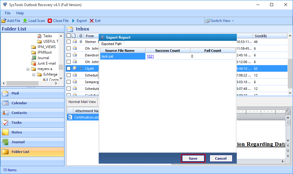
Task: Select the Journal folder icon in the tree
Action: click(34, 58)
